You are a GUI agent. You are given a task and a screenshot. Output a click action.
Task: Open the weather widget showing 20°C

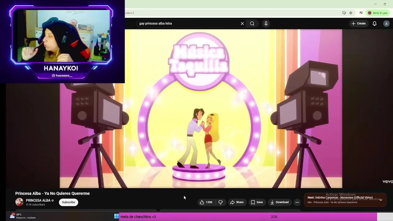pos(23,216)
